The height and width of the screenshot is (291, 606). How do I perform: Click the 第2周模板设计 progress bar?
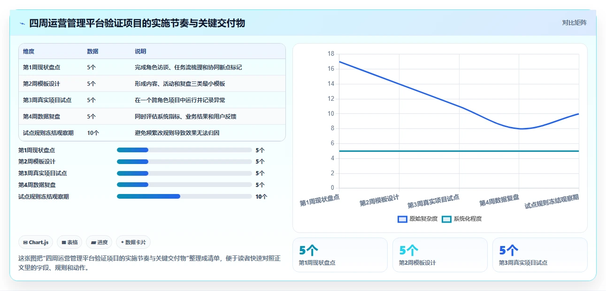(184, 162)
